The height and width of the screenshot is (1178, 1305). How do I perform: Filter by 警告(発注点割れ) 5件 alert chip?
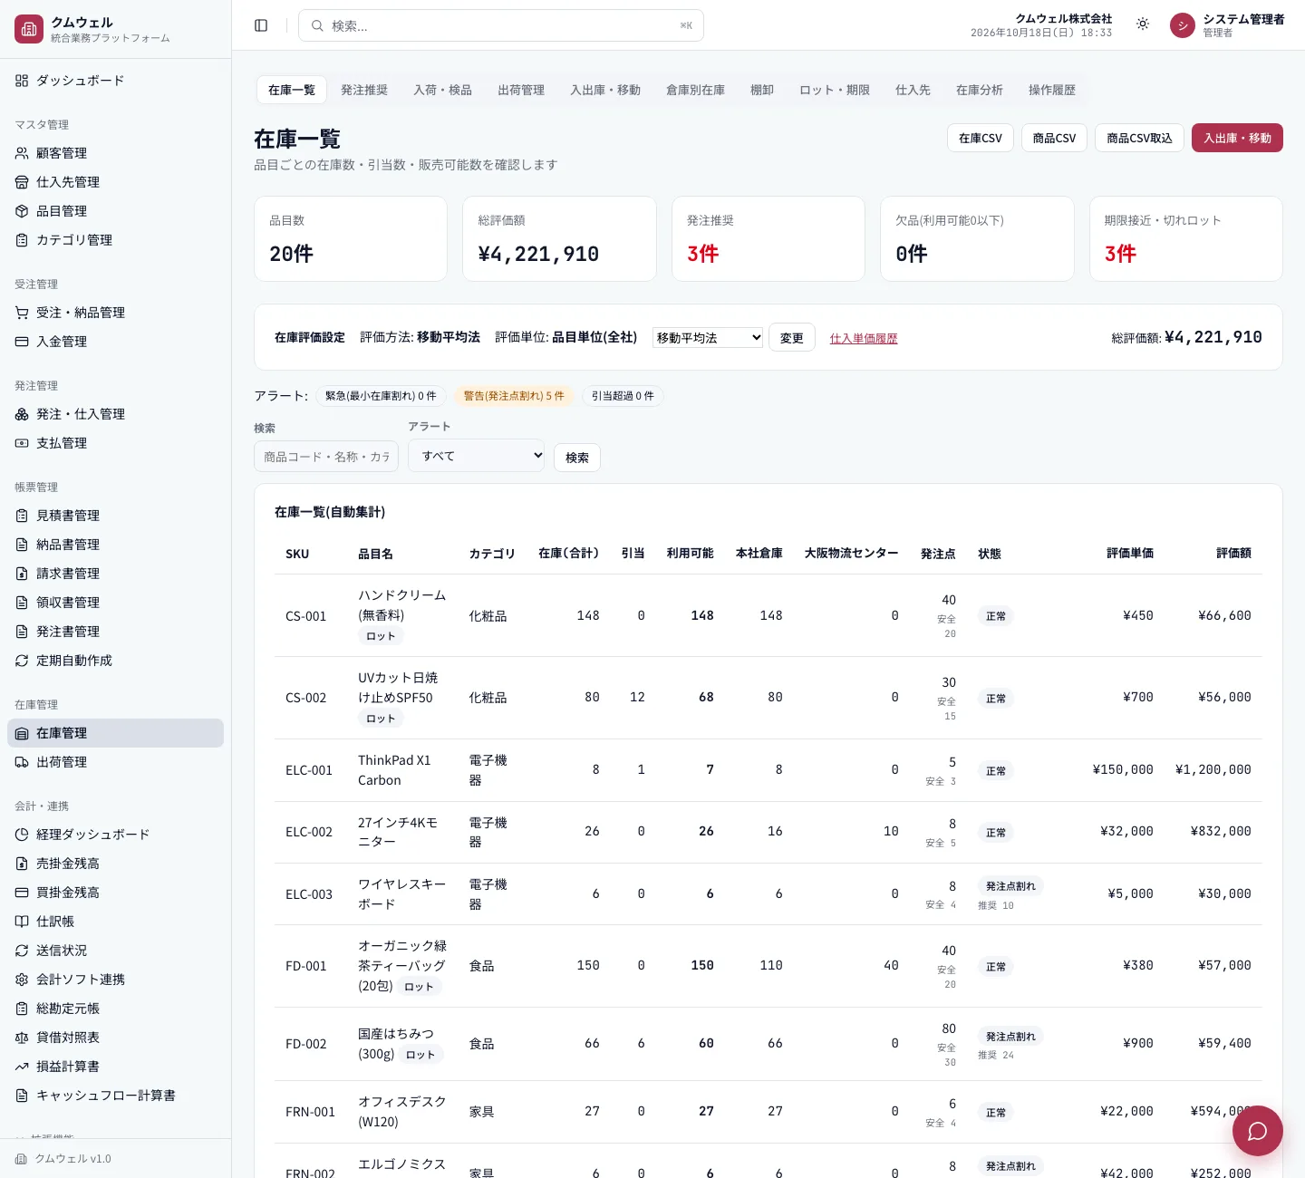pos(514,396)
